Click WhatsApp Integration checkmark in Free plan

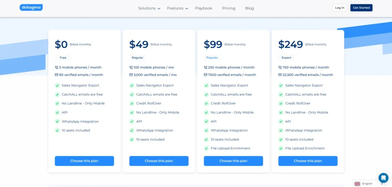pyautogui.click(x=57, y=121)
